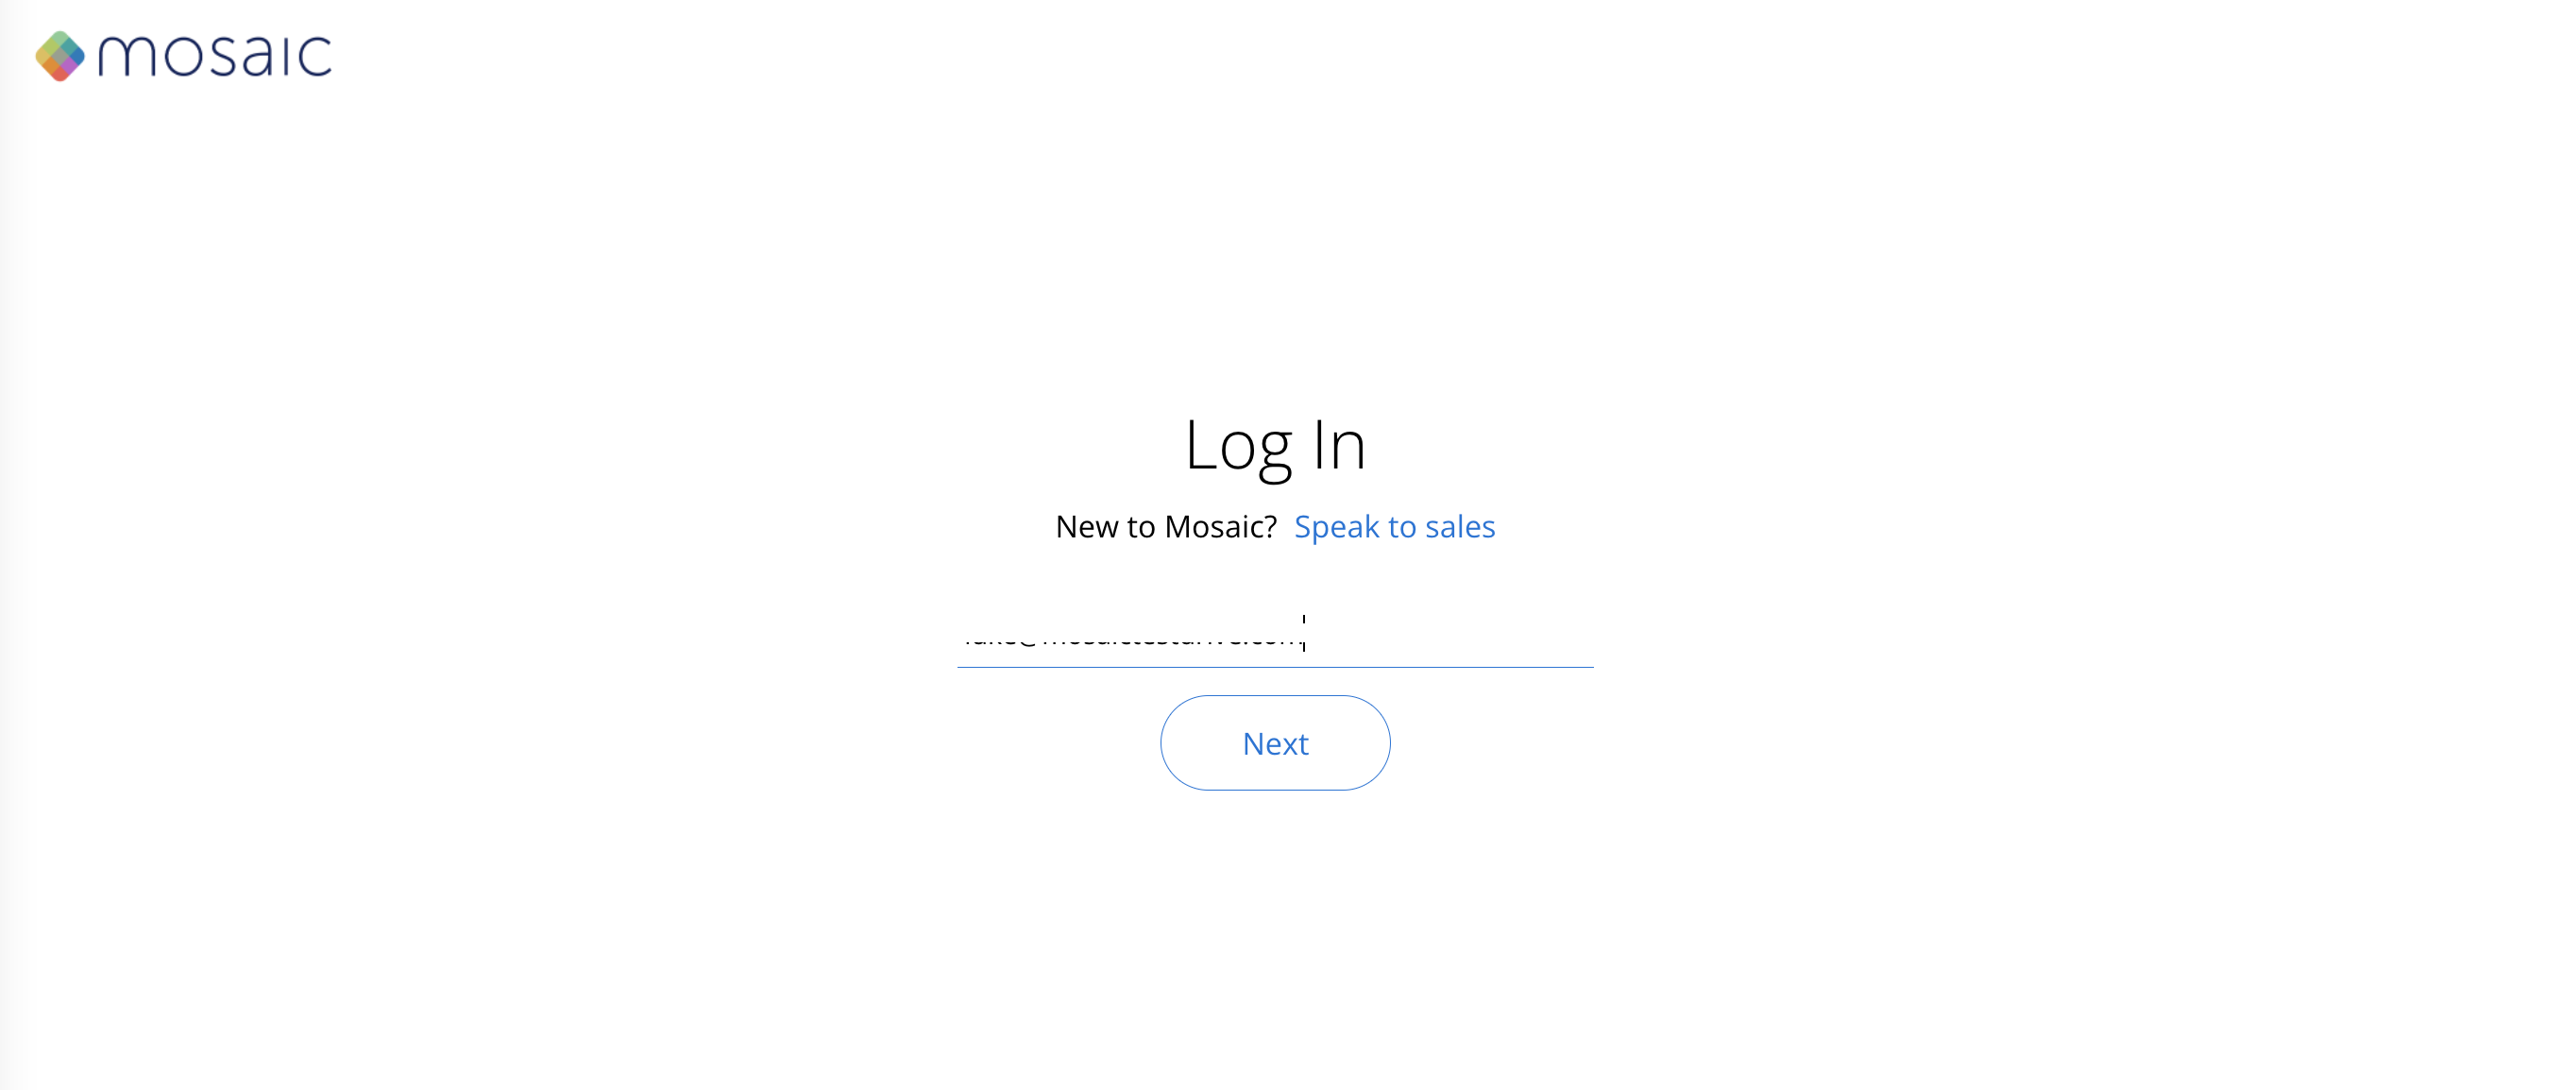Screen dimensions: 2576x1090
Task: Click the colorful Mosaic diamond logo icon
Action: (60, 56)
